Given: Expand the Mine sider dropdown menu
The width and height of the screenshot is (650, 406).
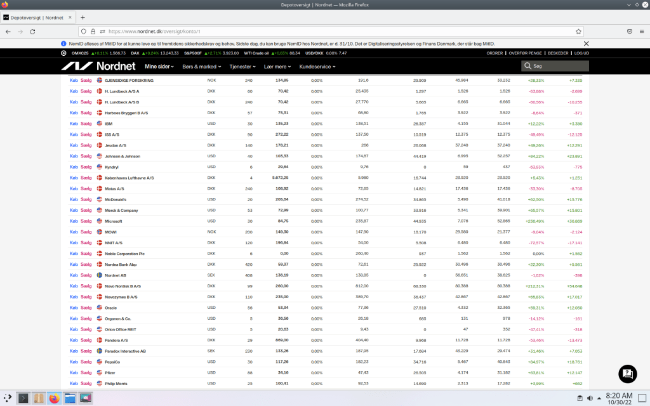Looking at the screenshot, I should click(x=160, y=66).
